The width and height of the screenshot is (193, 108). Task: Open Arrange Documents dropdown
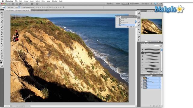33,4
